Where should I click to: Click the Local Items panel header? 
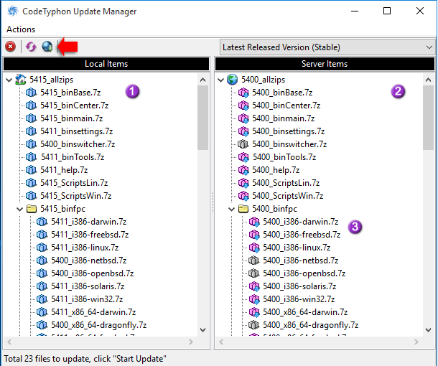point(106,64)
